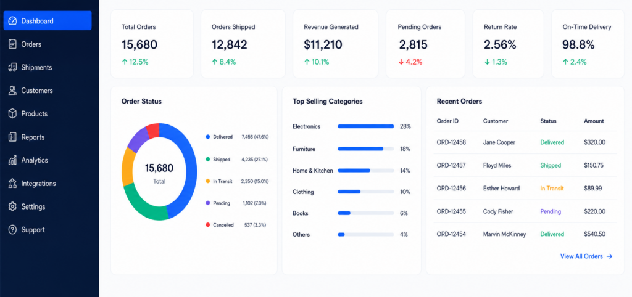Open the Analytics menu item

click(x=48, y=160)
